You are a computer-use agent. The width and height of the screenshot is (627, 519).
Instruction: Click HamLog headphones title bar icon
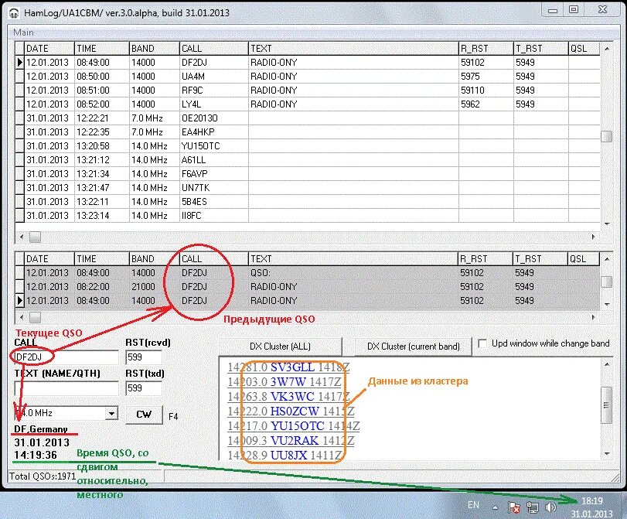pyautogui.click(x=14, y=13)
